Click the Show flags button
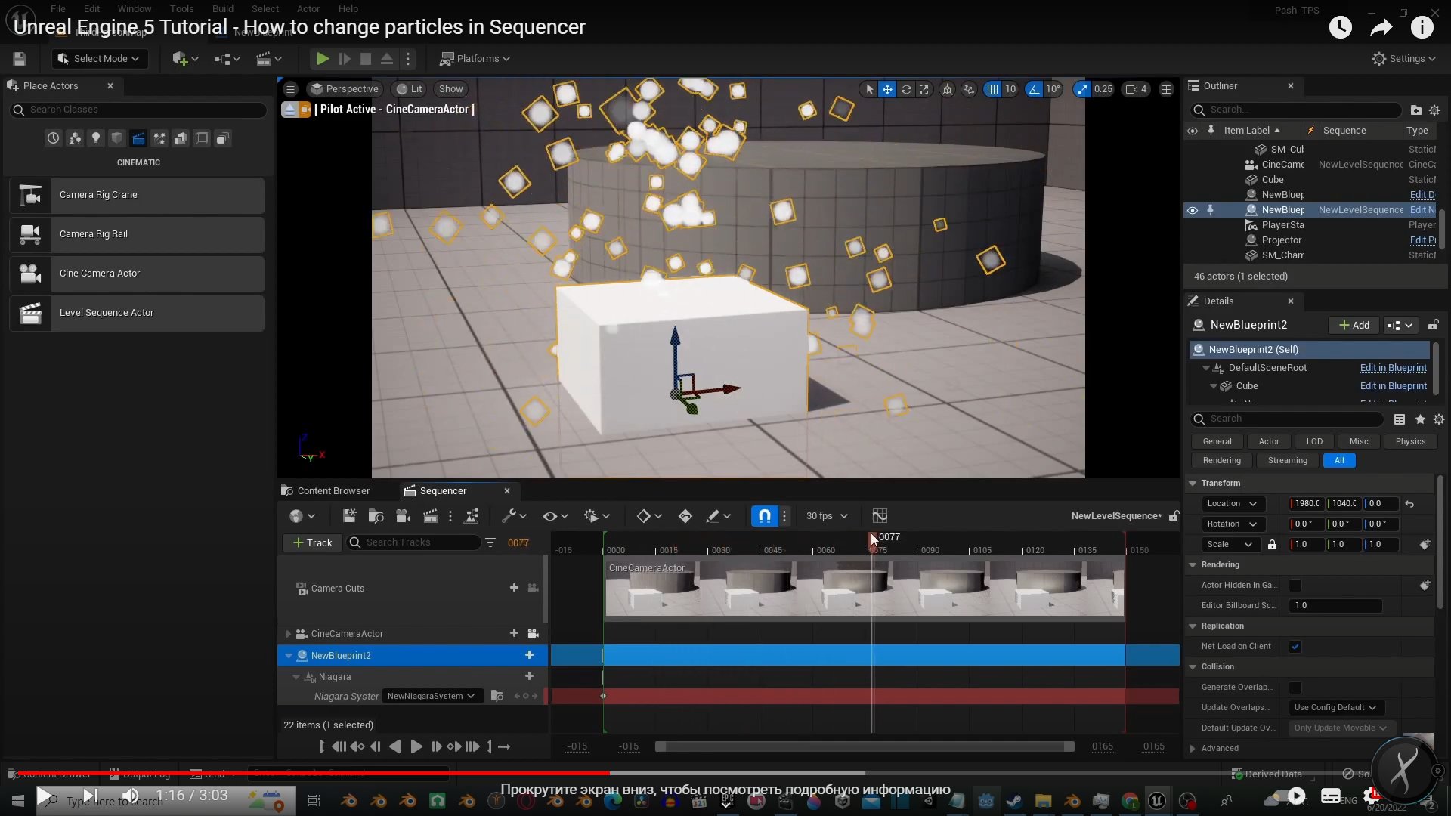 pos(450,89)
